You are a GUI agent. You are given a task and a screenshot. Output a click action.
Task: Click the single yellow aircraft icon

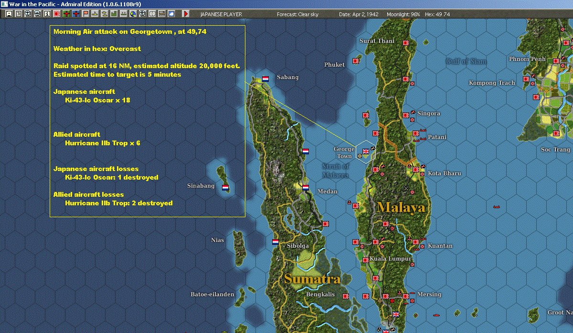click(95, 14)
